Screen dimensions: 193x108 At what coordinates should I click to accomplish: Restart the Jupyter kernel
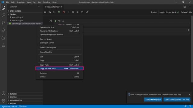pyautogui.click(x=59, y=12)
